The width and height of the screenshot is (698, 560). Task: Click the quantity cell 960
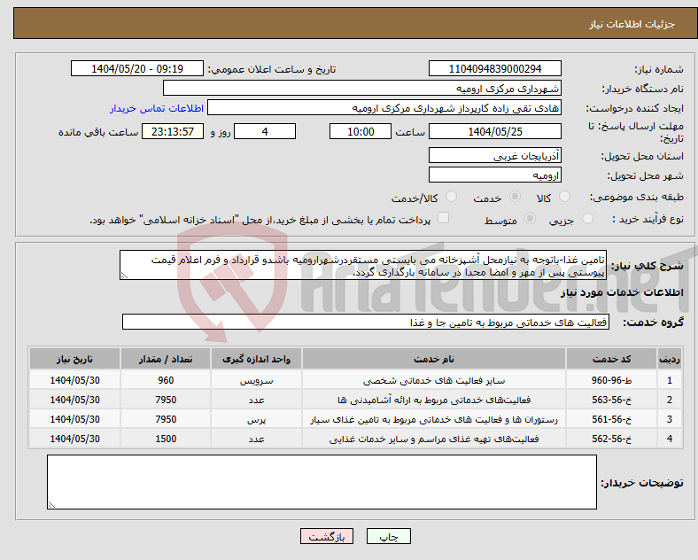pos(166,380)
